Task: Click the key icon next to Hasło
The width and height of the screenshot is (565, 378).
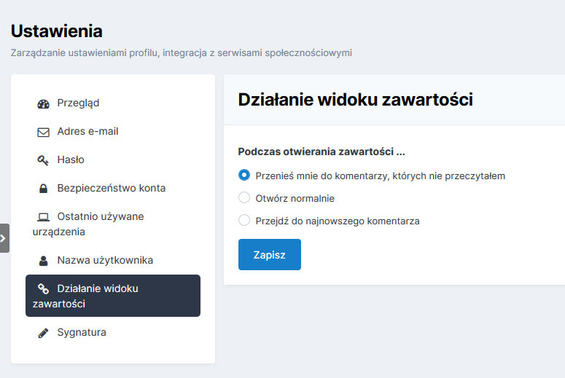Action: [x=43, y=160]
